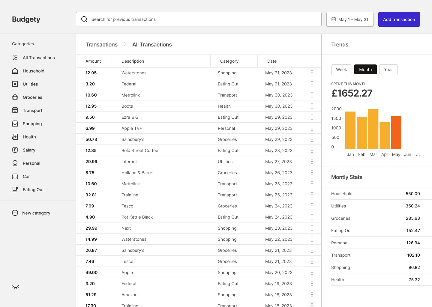Click the Salary pound coin icon
Viewport: 432px width, 307px height.
(15, 150)
